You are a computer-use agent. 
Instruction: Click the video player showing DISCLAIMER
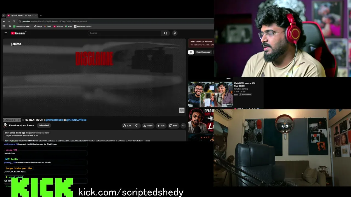coord(95,77)
